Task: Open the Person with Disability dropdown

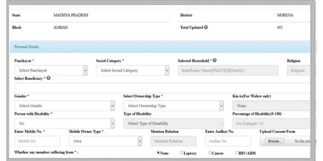Action: [x=65, y=124]
